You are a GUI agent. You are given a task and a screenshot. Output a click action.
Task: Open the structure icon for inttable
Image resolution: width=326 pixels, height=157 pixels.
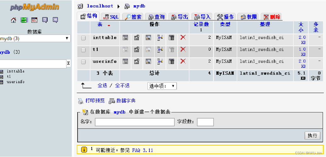coord(137,38)
